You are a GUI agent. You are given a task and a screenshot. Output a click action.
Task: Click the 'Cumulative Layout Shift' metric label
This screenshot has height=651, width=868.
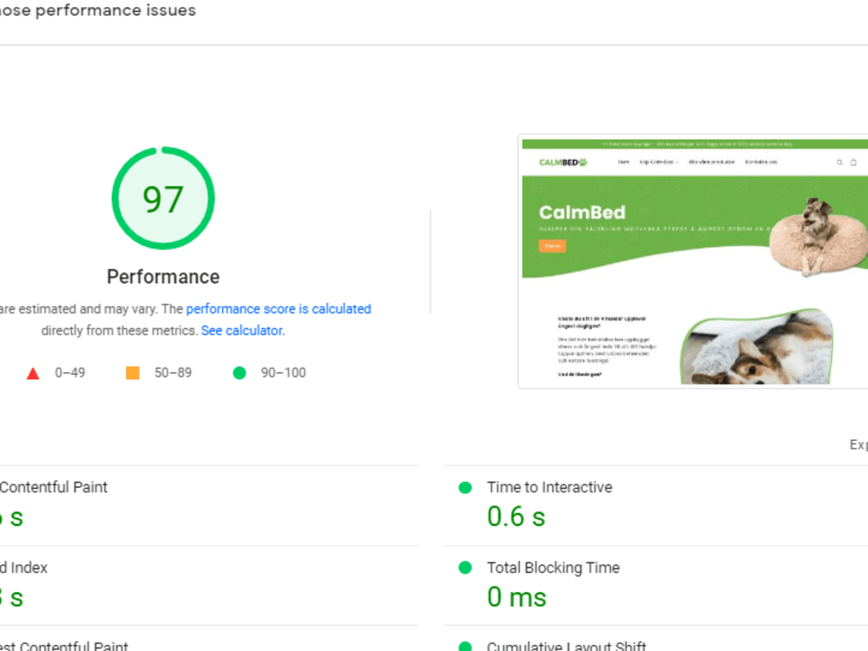click(x=566, y=646)
